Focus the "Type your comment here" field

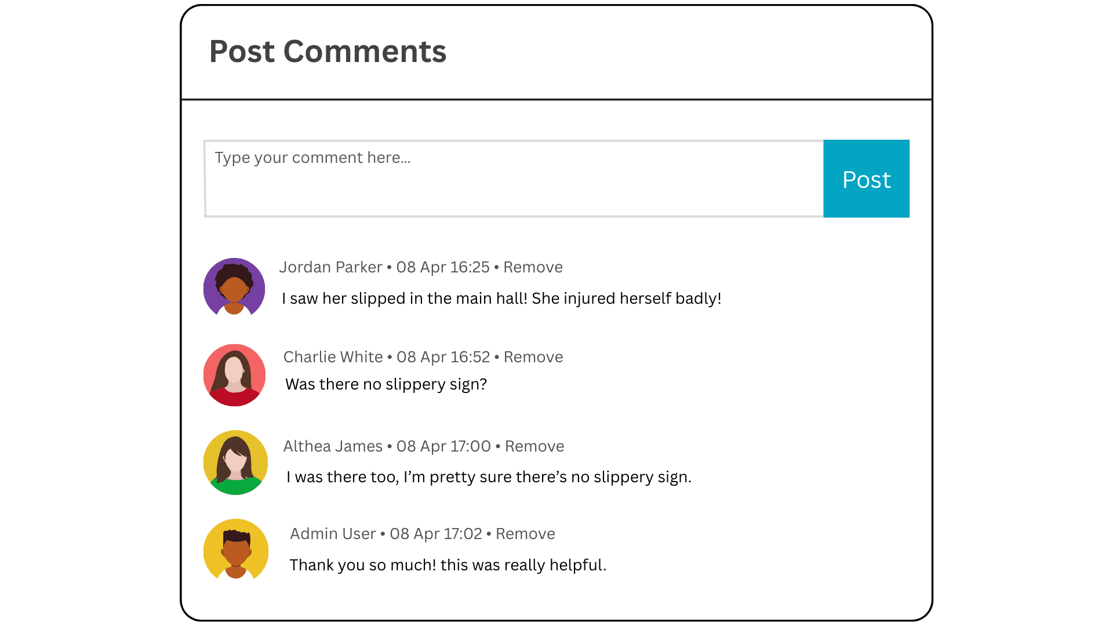[514, 179]
